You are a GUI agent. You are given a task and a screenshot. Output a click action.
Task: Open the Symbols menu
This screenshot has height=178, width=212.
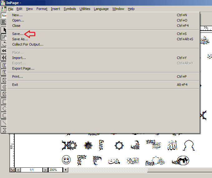pyautogui.click(x=70, y=9)
